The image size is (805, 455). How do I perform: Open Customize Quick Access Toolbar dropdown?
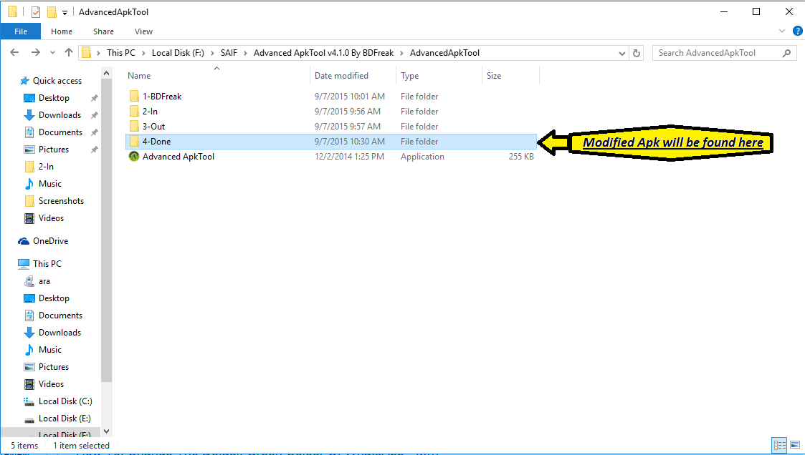65,13
